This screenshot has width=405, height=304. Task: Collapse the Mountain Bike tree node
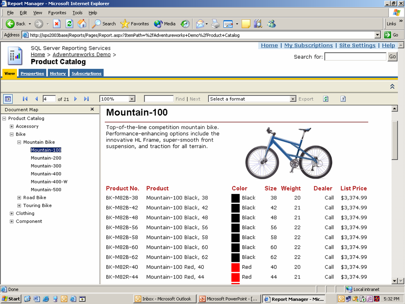[19, 142]
